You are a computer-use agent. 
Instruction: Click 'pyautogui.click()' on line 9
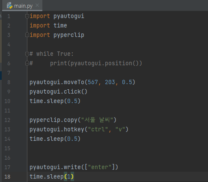[x=58, y=92]
